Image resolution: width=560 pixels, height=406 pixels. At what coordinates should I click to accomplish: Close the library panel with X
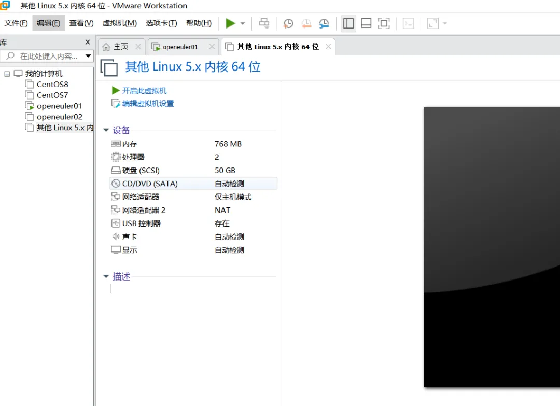point(88,42)
